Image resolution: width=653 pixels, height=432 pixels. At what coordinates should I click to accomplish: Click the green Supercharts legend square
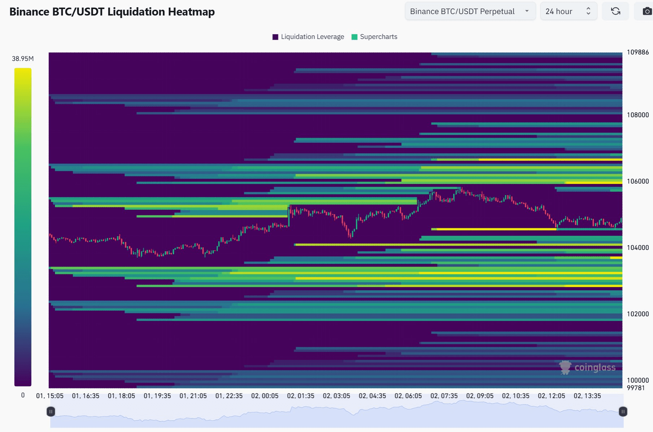354,37
